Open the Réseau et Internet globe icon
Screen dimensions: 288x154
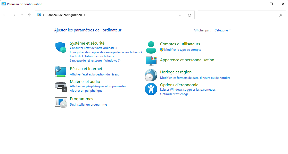61,71
